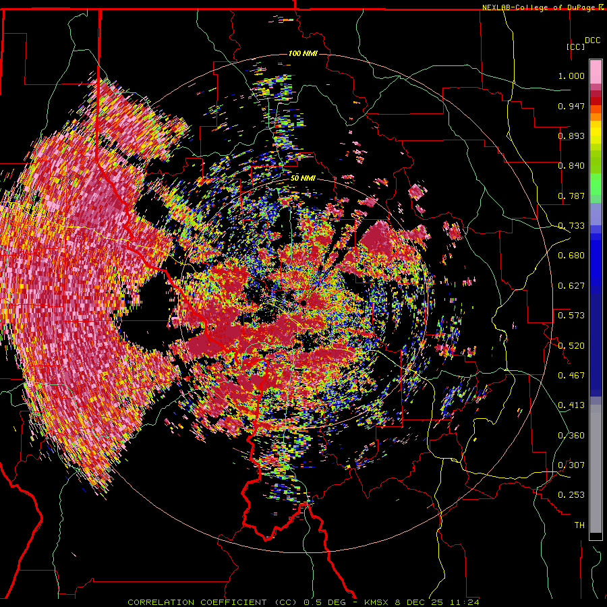This screenshot has width=607, height=607.
Task: Click the 0.947 scale value
Action: (x=571, y=106)
